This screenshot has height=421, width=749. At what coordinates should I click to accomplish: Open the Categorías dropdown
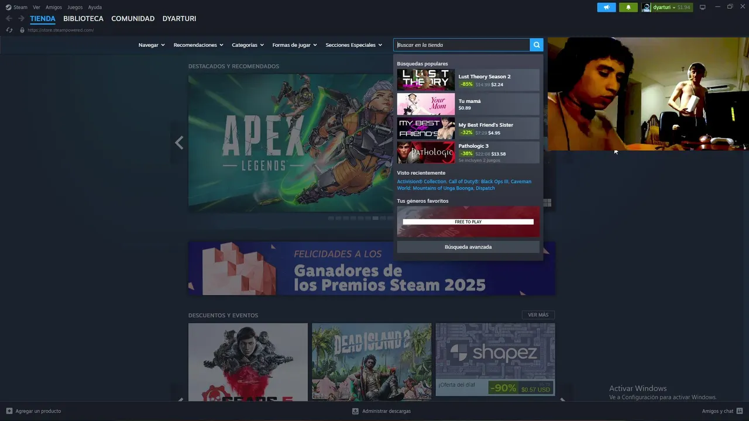pyautogui.click(x=248, y=45)
